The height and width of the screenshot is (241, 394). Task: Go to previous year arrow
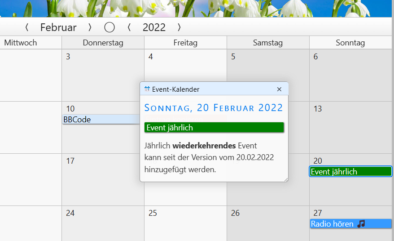129,27
